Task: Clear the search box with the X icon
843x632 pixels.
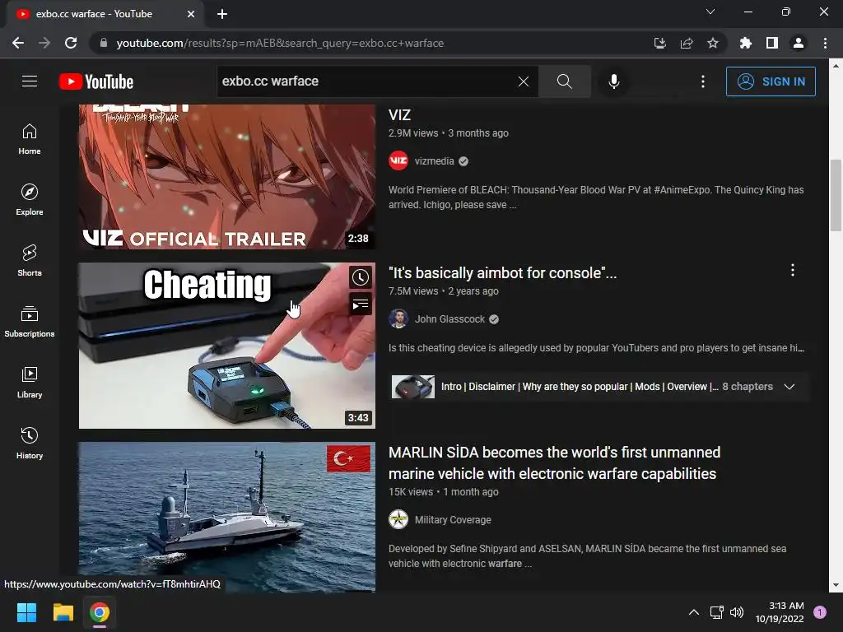Action: coord(523,81)
